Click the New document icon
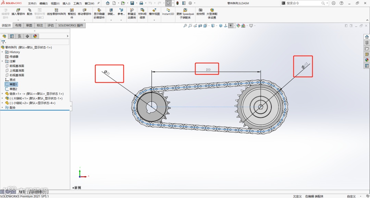 coord(114,3)
